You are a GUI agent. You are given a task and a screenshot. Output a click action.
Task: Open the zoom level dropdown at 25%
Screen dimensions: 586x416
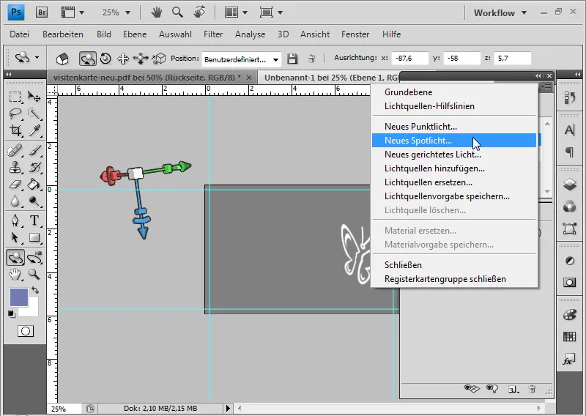pos(127,12)
